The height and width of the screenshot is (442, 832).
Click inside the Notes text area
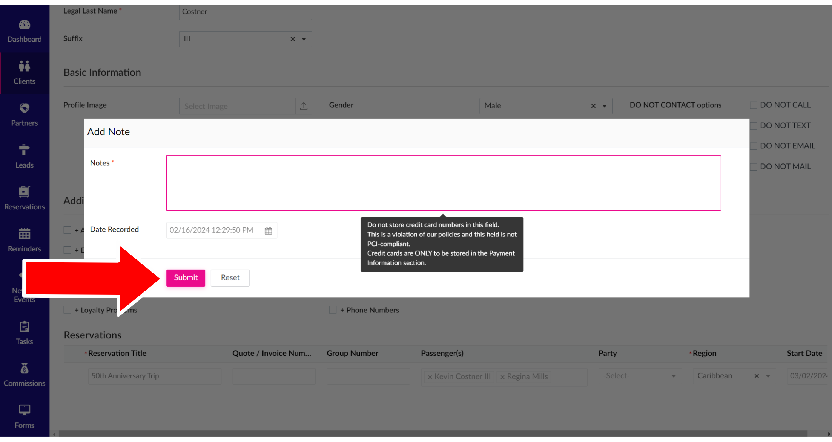click(x=444, y=183)
